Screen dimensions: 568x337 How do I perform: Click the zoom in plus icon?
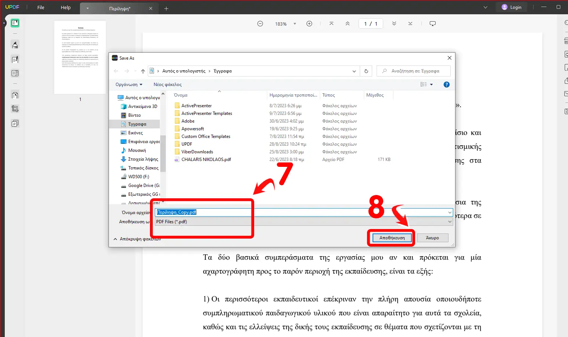pyautogui.click(x=309, y=24)
